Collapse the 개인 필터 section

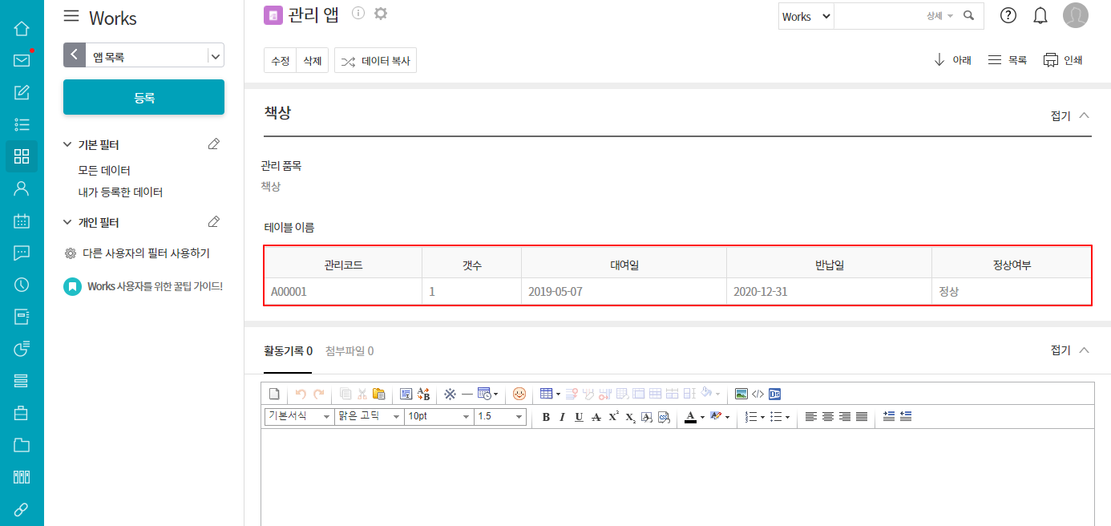(68, 222)
